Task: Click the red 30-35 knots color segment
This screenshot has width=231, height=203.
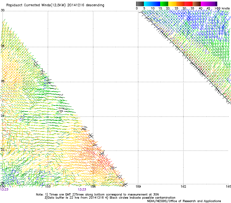Action: [x=189, y=4]
